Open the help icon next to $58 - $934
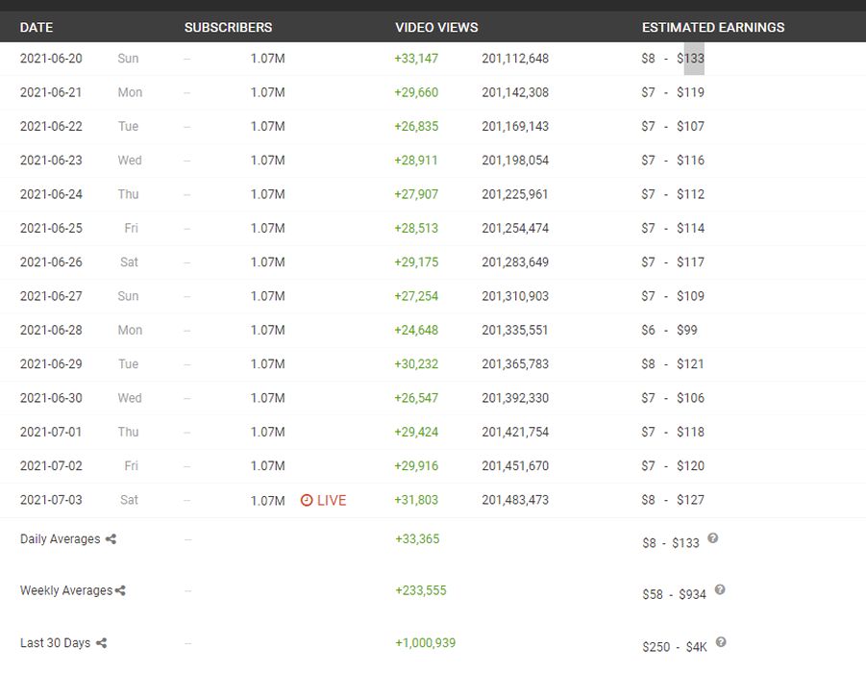 tap(720, 590)
